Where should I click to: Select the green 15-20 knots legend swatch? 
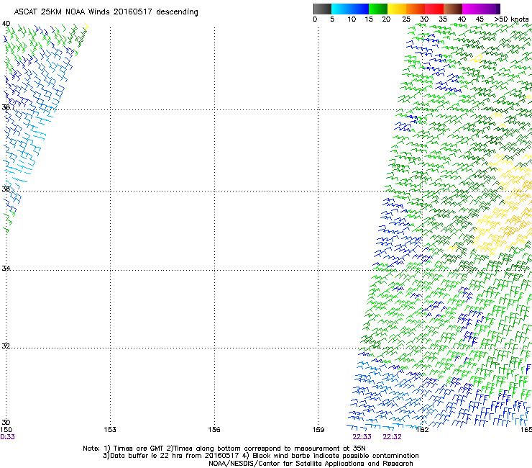click(x=378, y=9)
